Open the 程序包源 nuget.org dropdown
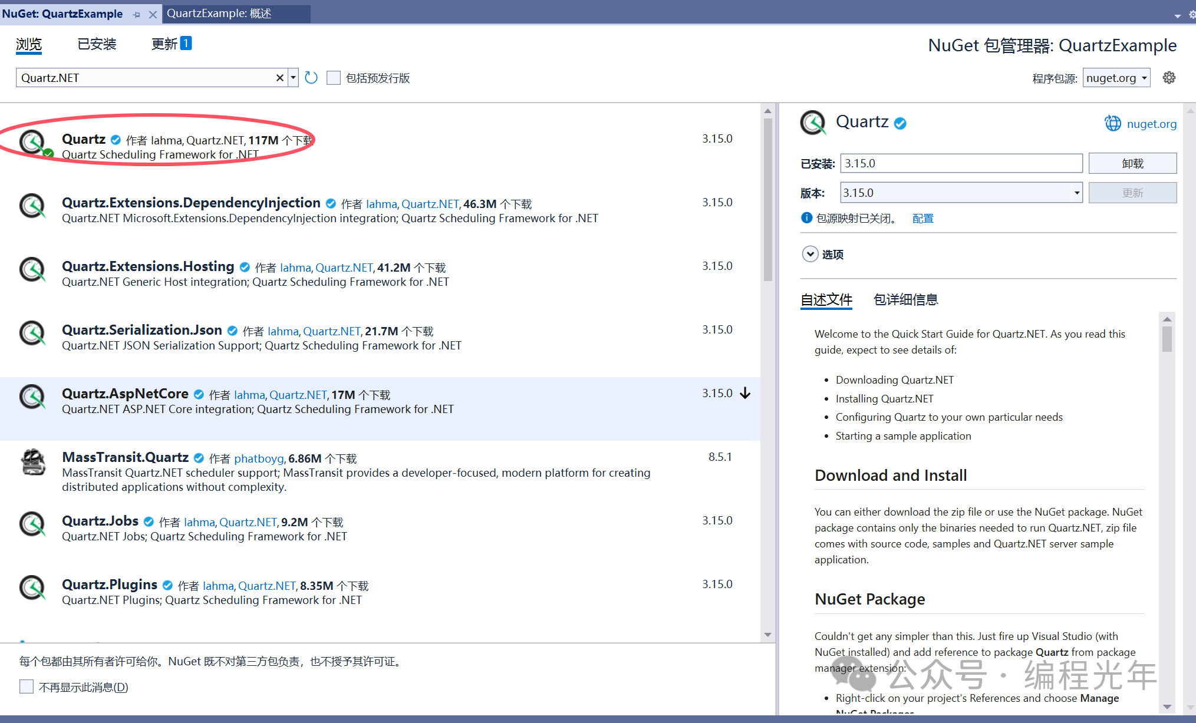Screen dimensions: 1196x723 (x=1116, y=78)
